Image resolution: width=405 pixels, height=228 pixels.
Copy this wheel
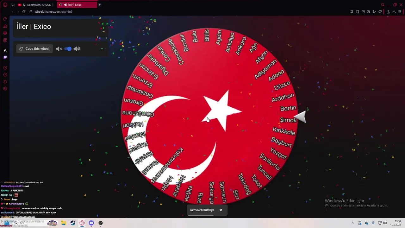click(34, 49)
